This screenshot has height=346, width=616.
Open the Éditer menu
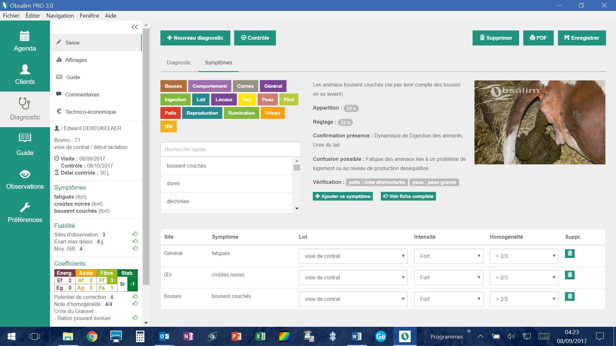[33, 16]
